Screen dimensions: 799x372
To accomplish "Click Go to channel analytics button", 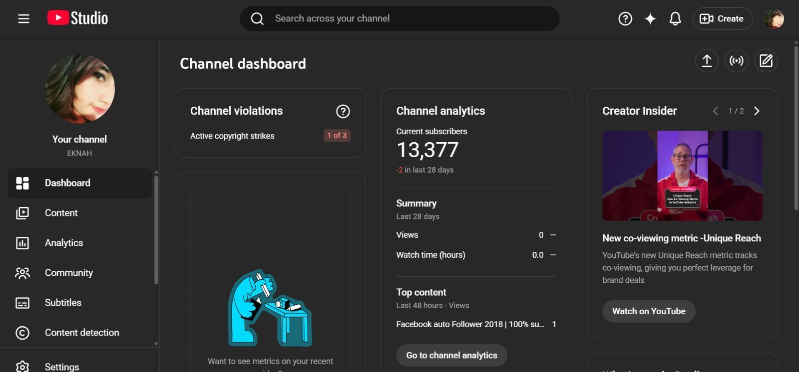I will click(452, 356).
